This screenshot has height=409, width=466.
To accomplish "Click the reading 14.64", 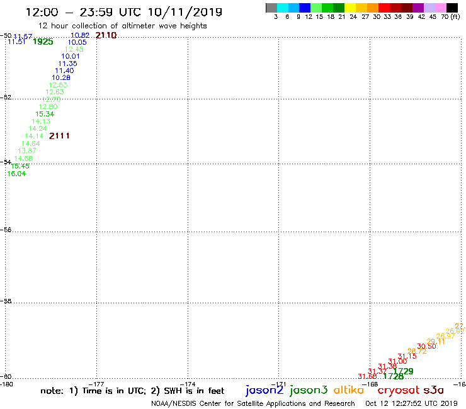I will point(31,143).
